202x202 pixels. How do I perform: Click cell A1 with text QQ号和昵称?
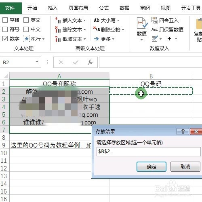(59, 84)
